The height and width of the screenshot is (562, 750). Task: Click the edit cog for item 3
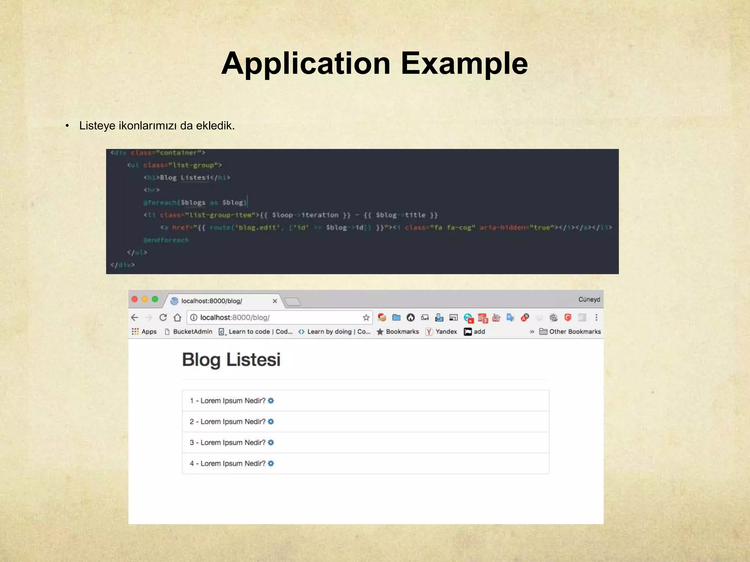pyautogui.click(x=271, y=442)
